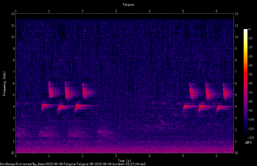Click the 10 label on right frequency axis
This screenshot has width=257, height=166.
point(237,37)
